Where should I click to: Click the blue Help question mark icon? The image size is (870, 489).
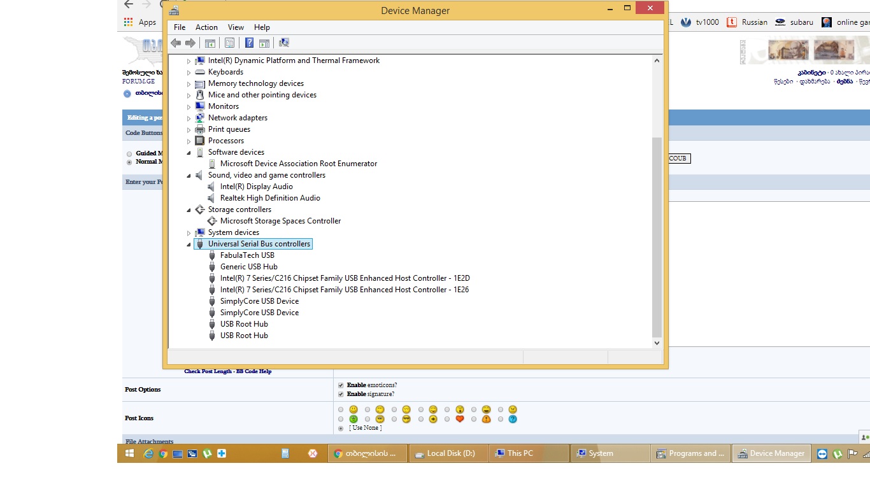tap(249, 43)
